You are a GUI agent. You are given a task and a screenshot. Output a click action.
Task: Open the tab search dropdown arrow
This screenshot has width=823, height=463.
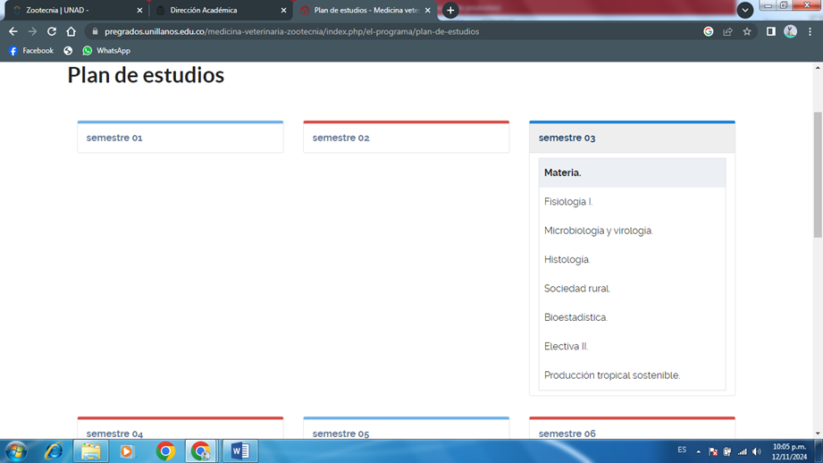pyautogui.click(x=744, y=10)
